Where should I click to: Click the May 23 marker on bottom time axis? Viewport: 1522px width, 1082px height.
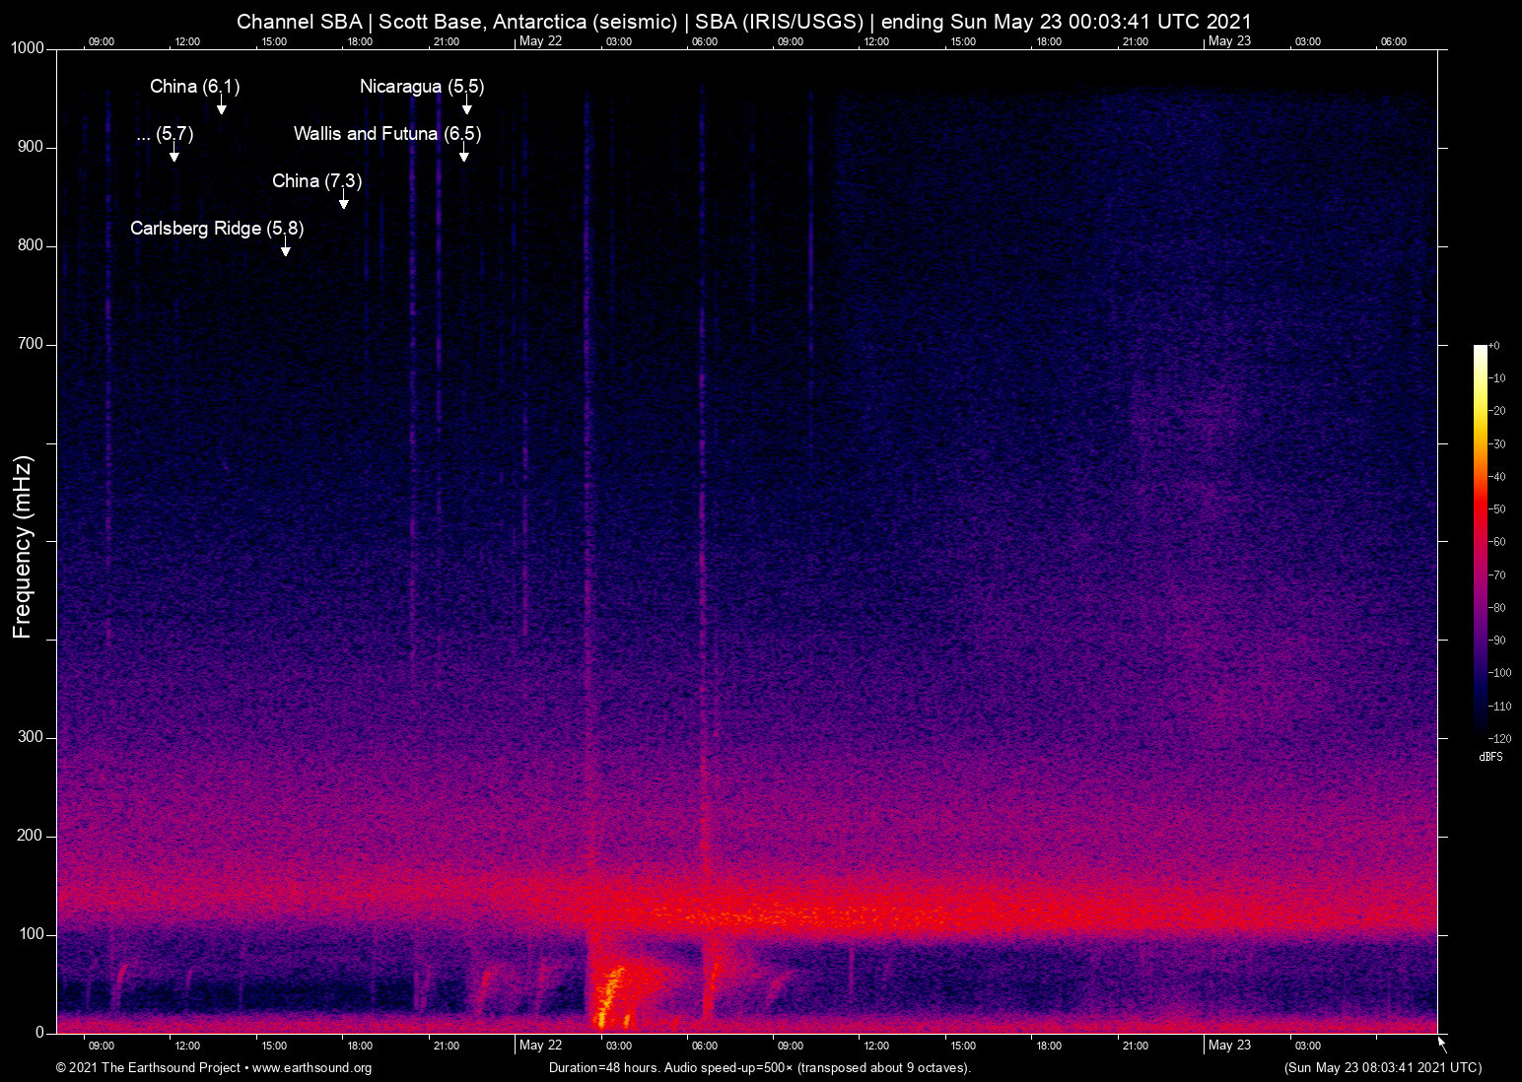1229,1046
